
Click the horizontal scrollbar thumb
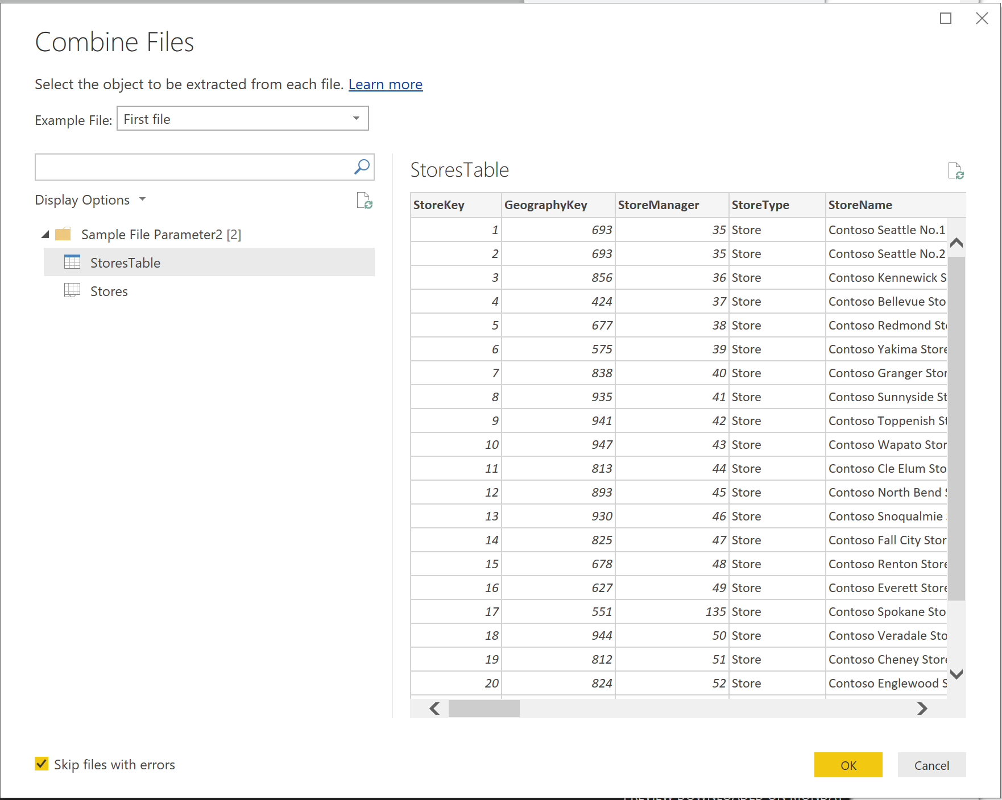[484, 708]
